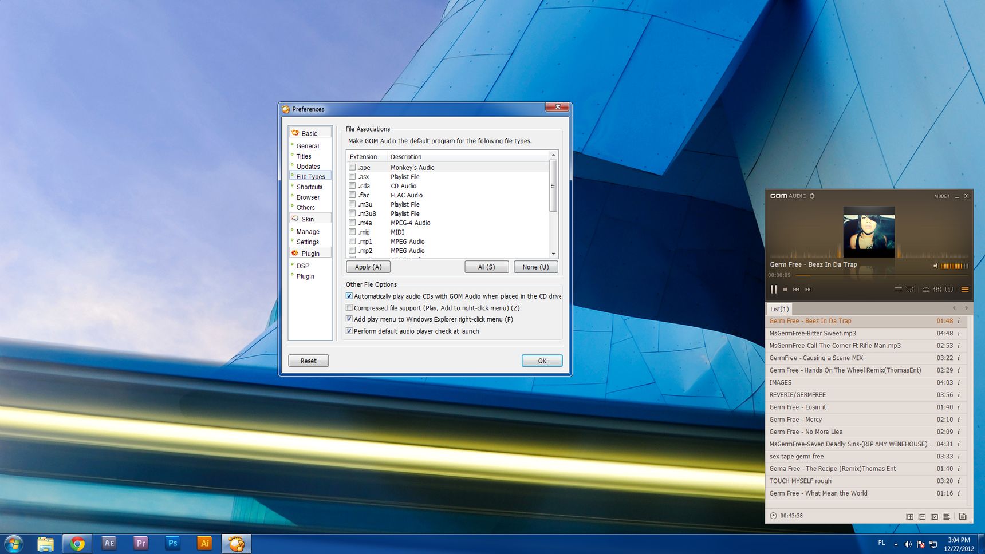Click the remove files icon in playlist footer

tap(922, 516)
